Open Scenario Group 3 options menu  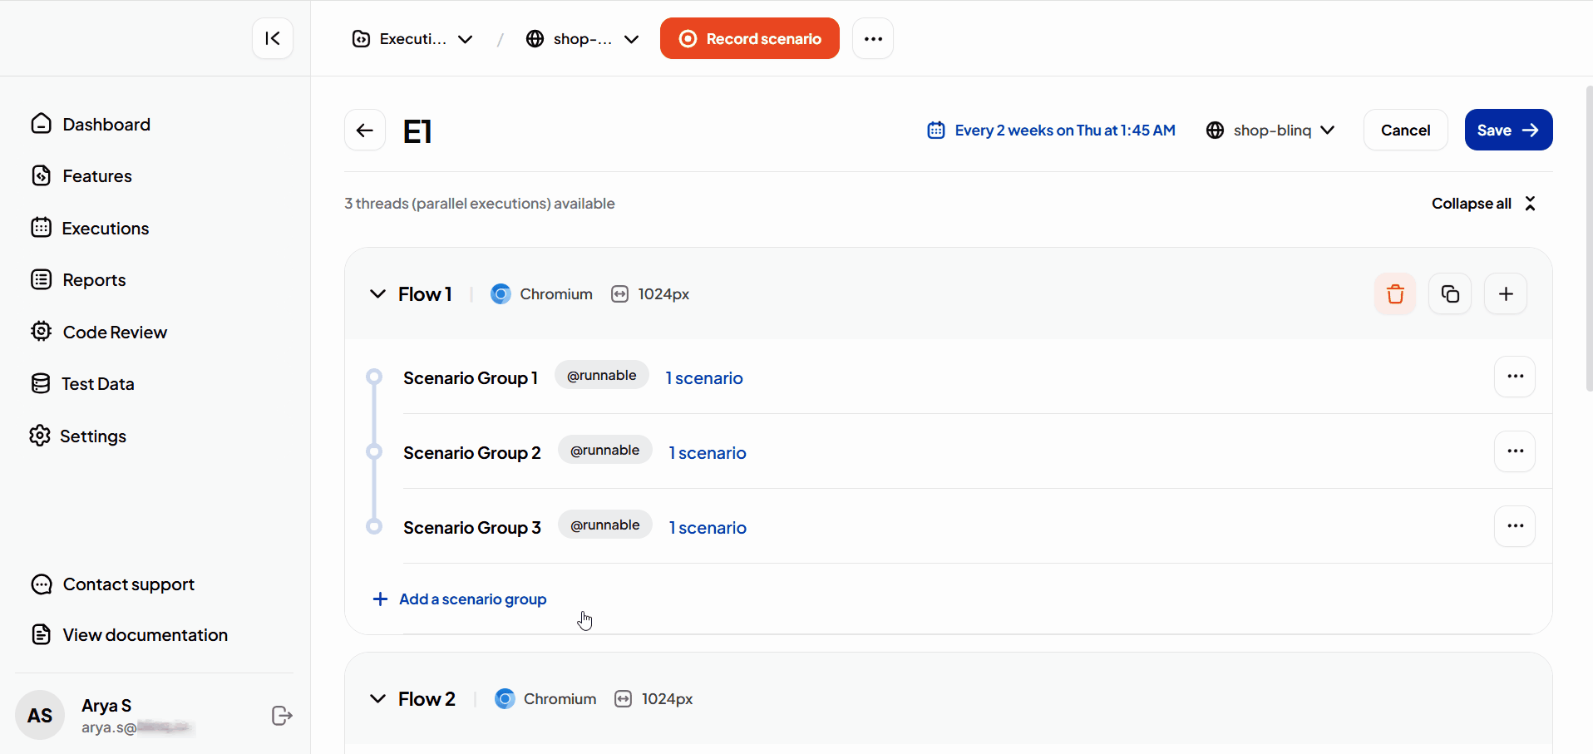pyautogui.click(x=1515, y=526)
